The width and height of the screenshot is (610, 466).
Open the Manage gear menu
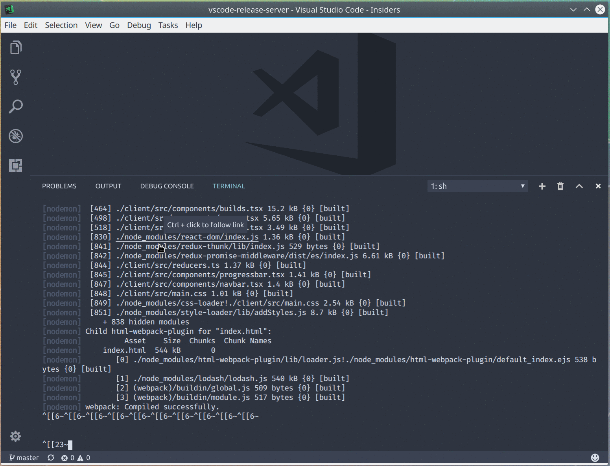coord(15,436)
